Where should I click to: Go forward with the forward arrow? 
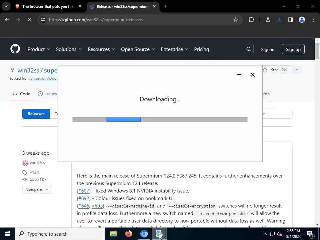click(18, 20)
